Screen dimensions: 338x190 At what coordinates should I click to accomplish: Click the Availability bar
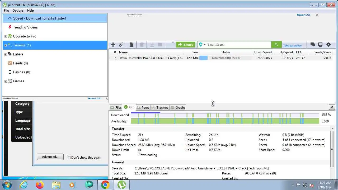[225, 121]
